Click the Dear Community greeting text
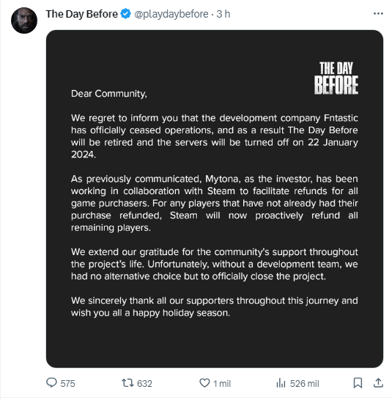This screenshot has width=392, height=400. pyautogui.click(x=109, y=94)
